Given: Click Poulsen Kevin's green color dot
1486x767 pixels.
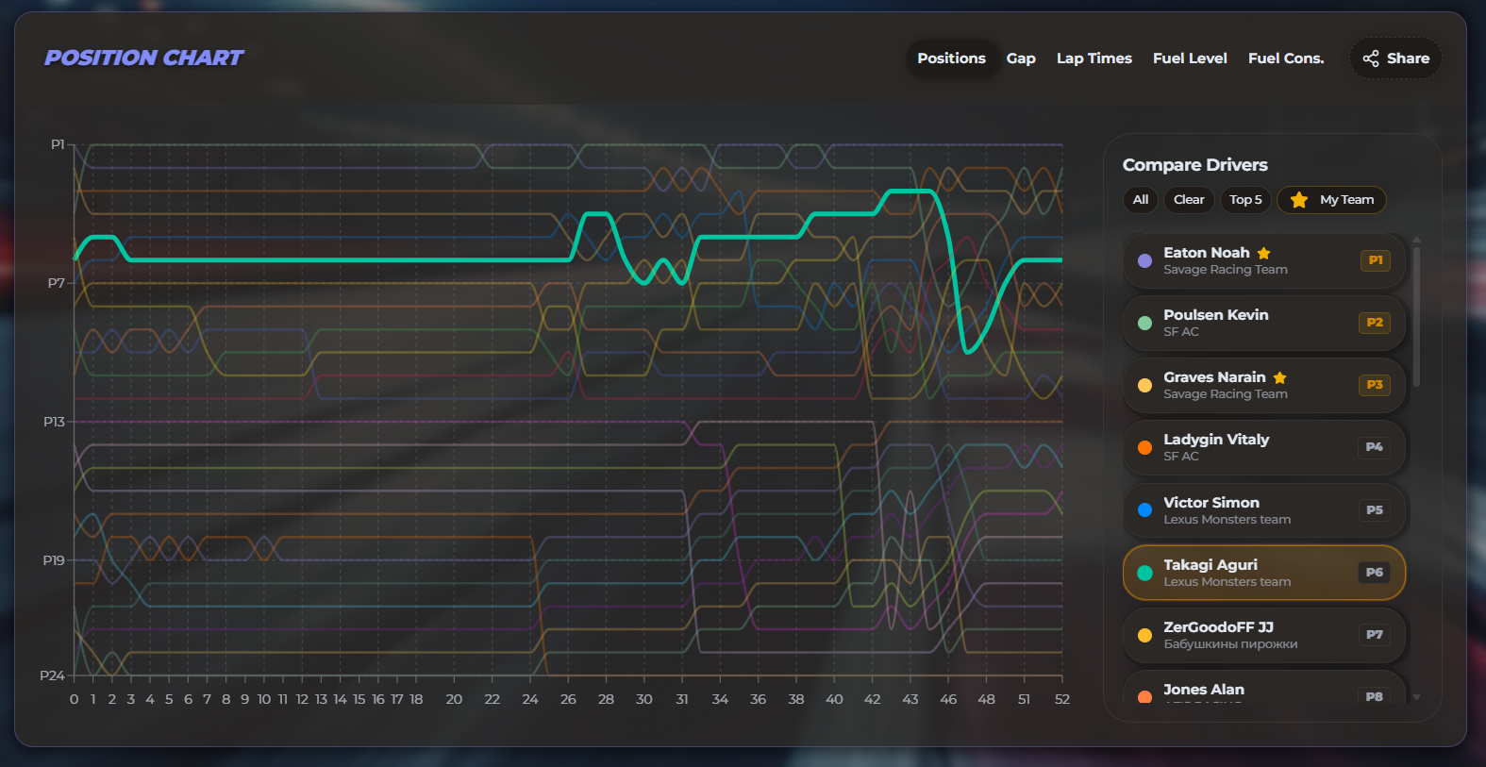Looking at the screenshot, I should pos(1144,323).
